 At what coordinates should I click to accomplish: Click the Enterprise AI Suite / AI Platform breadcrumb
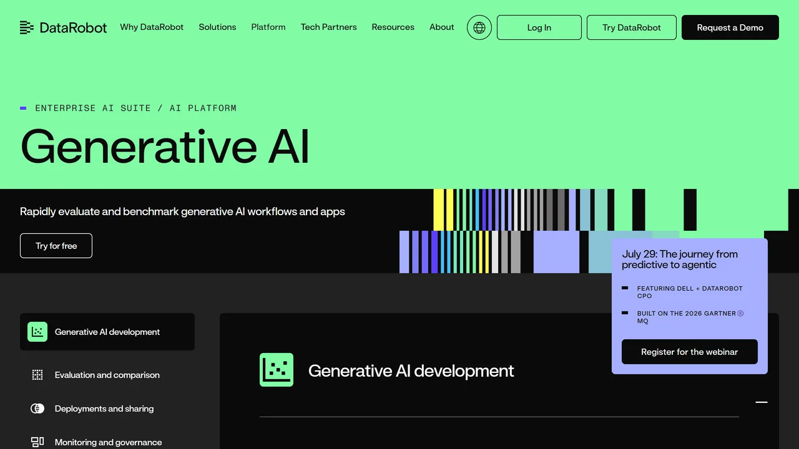pos(136,108)
